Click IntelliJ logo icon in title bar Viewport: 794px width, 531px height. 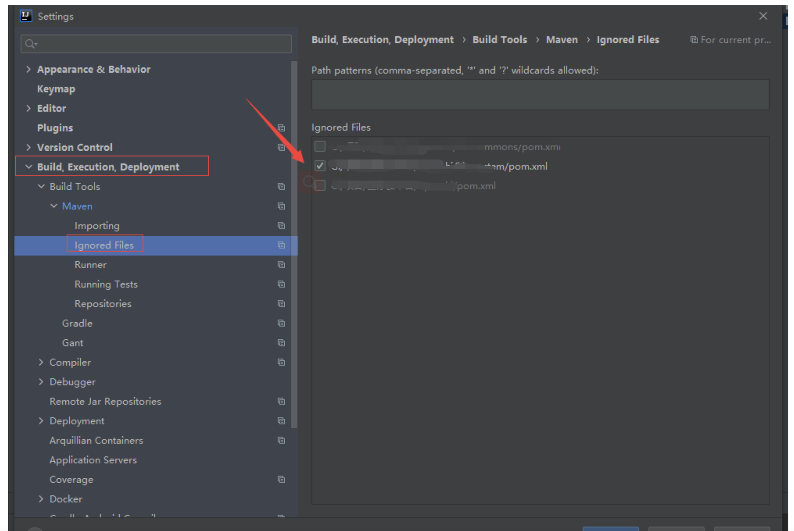coord(26,16)
